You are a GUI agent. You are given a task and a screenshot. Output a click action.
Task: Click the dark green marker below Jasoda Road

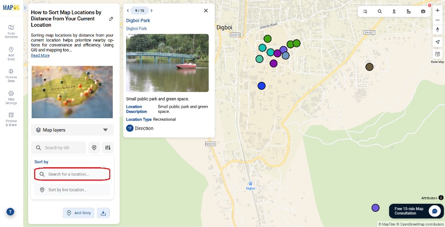[267, 39]
